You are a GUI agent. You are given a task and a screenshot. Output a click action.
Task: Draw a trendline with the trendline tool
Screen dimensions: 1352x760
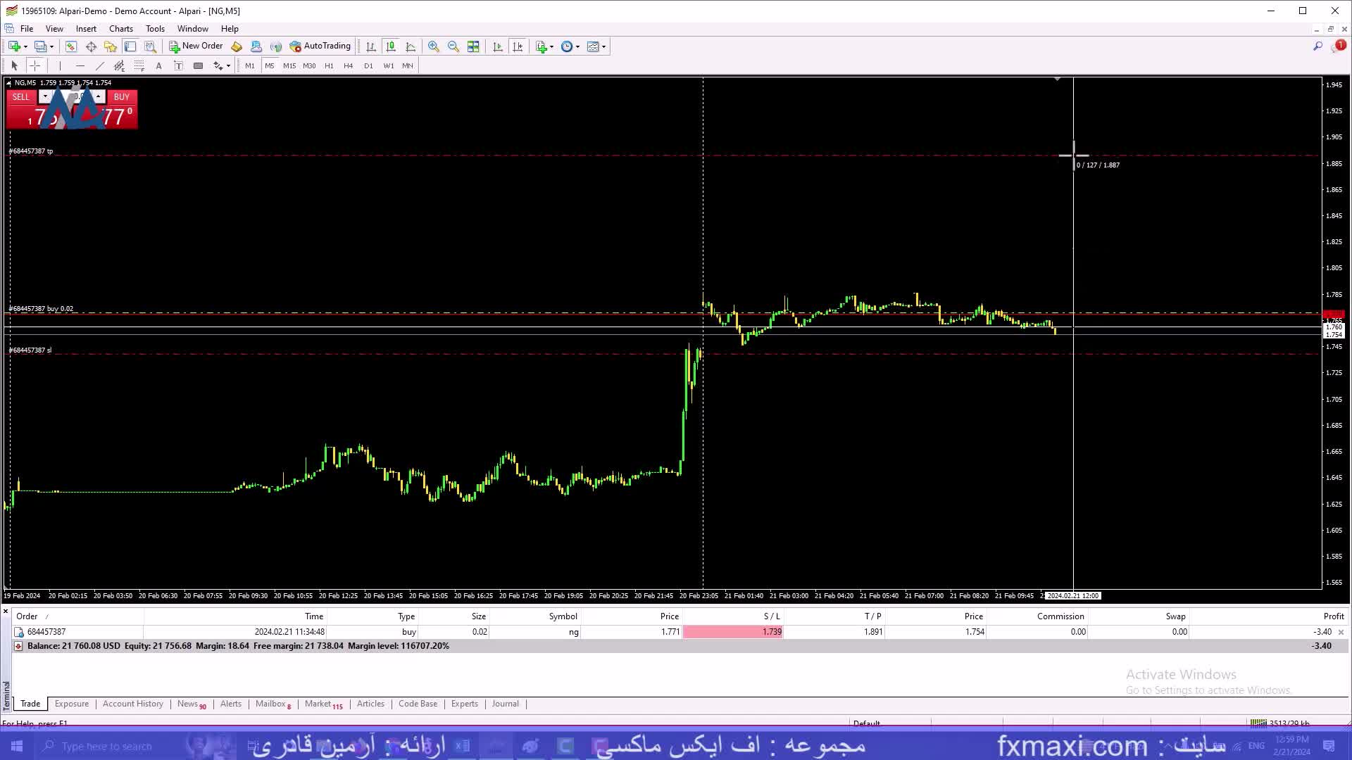[99, 65]
